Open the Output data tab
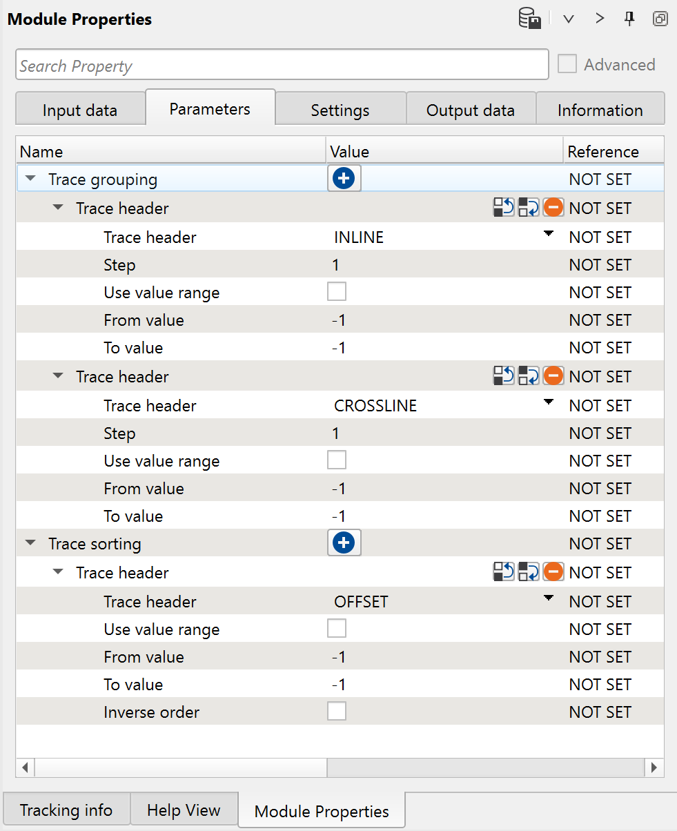 [470, 110]
